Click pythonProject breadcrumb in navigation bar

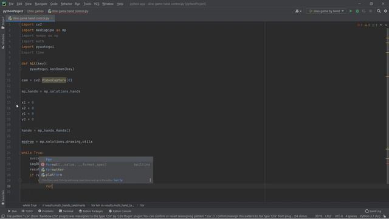tap(13, 11)
